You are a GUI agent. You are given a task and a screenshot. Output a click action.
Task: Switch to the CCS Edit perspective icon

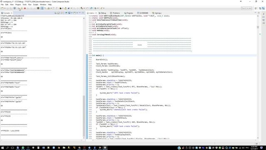(x=260, y=8)
